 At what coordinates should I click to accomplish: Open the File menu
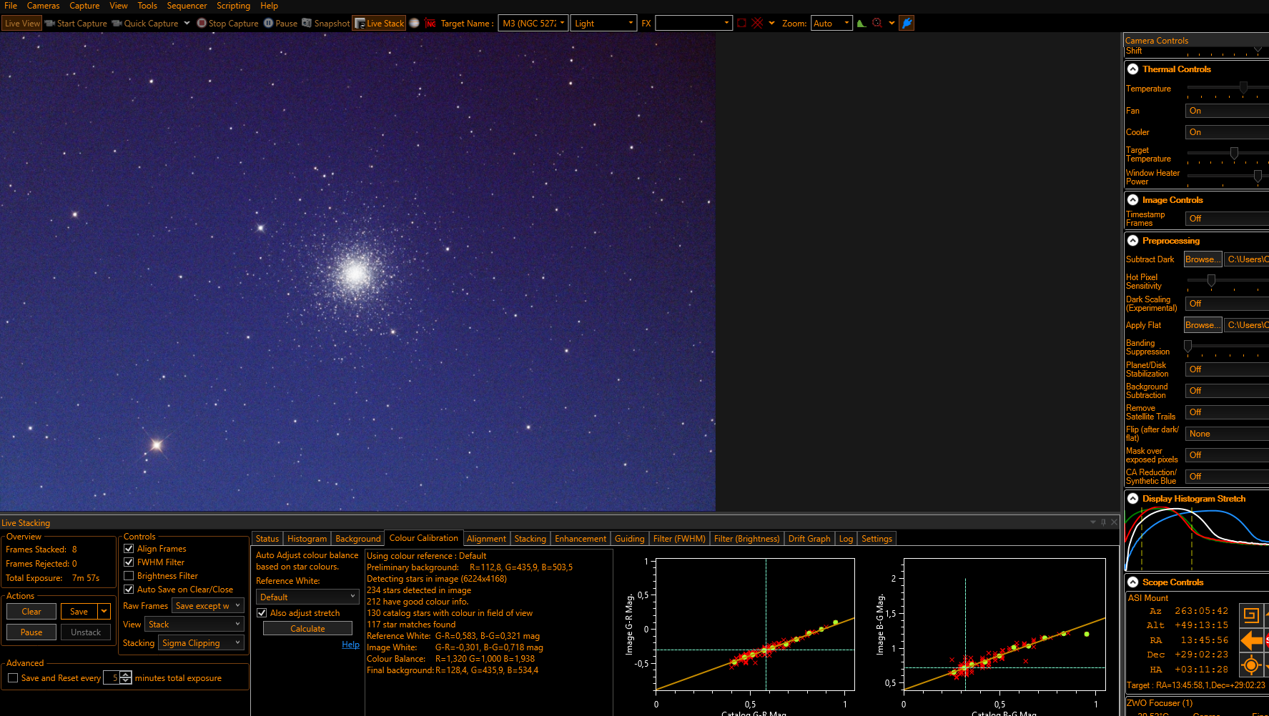(11, 6)
